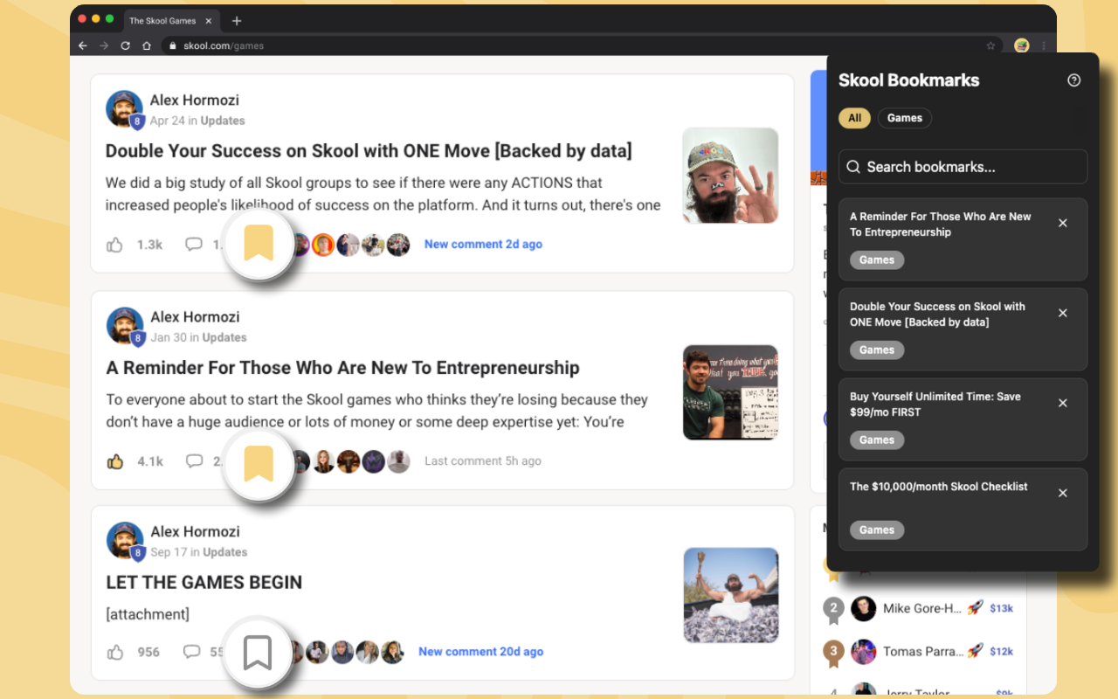Image resolution: width=1118 pixels, height=699 pixels.
Task: Click the 1.3k like count
Action: (x=150, y=245)
